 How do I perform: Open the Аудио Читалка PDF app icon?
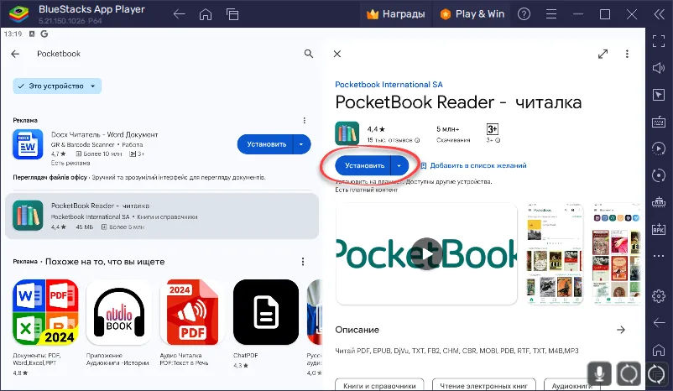[192, 312]
